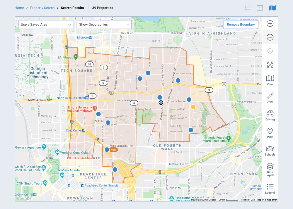Click the zoom in control on the map
This screenshot has height=209, width=293.
(x=270, y=24)
